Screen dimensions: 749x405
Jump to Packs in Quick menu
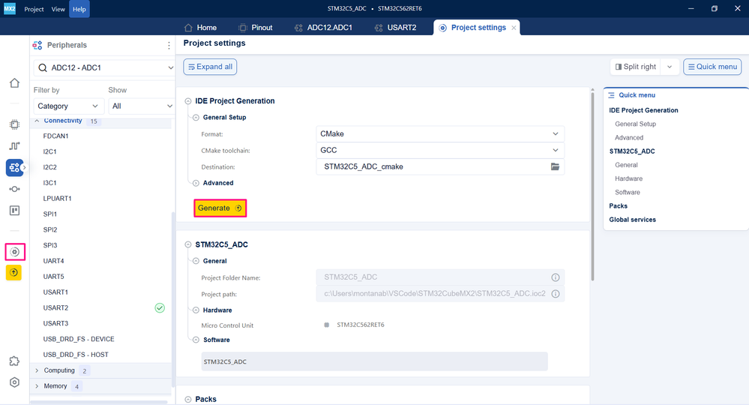coord(618,205)
